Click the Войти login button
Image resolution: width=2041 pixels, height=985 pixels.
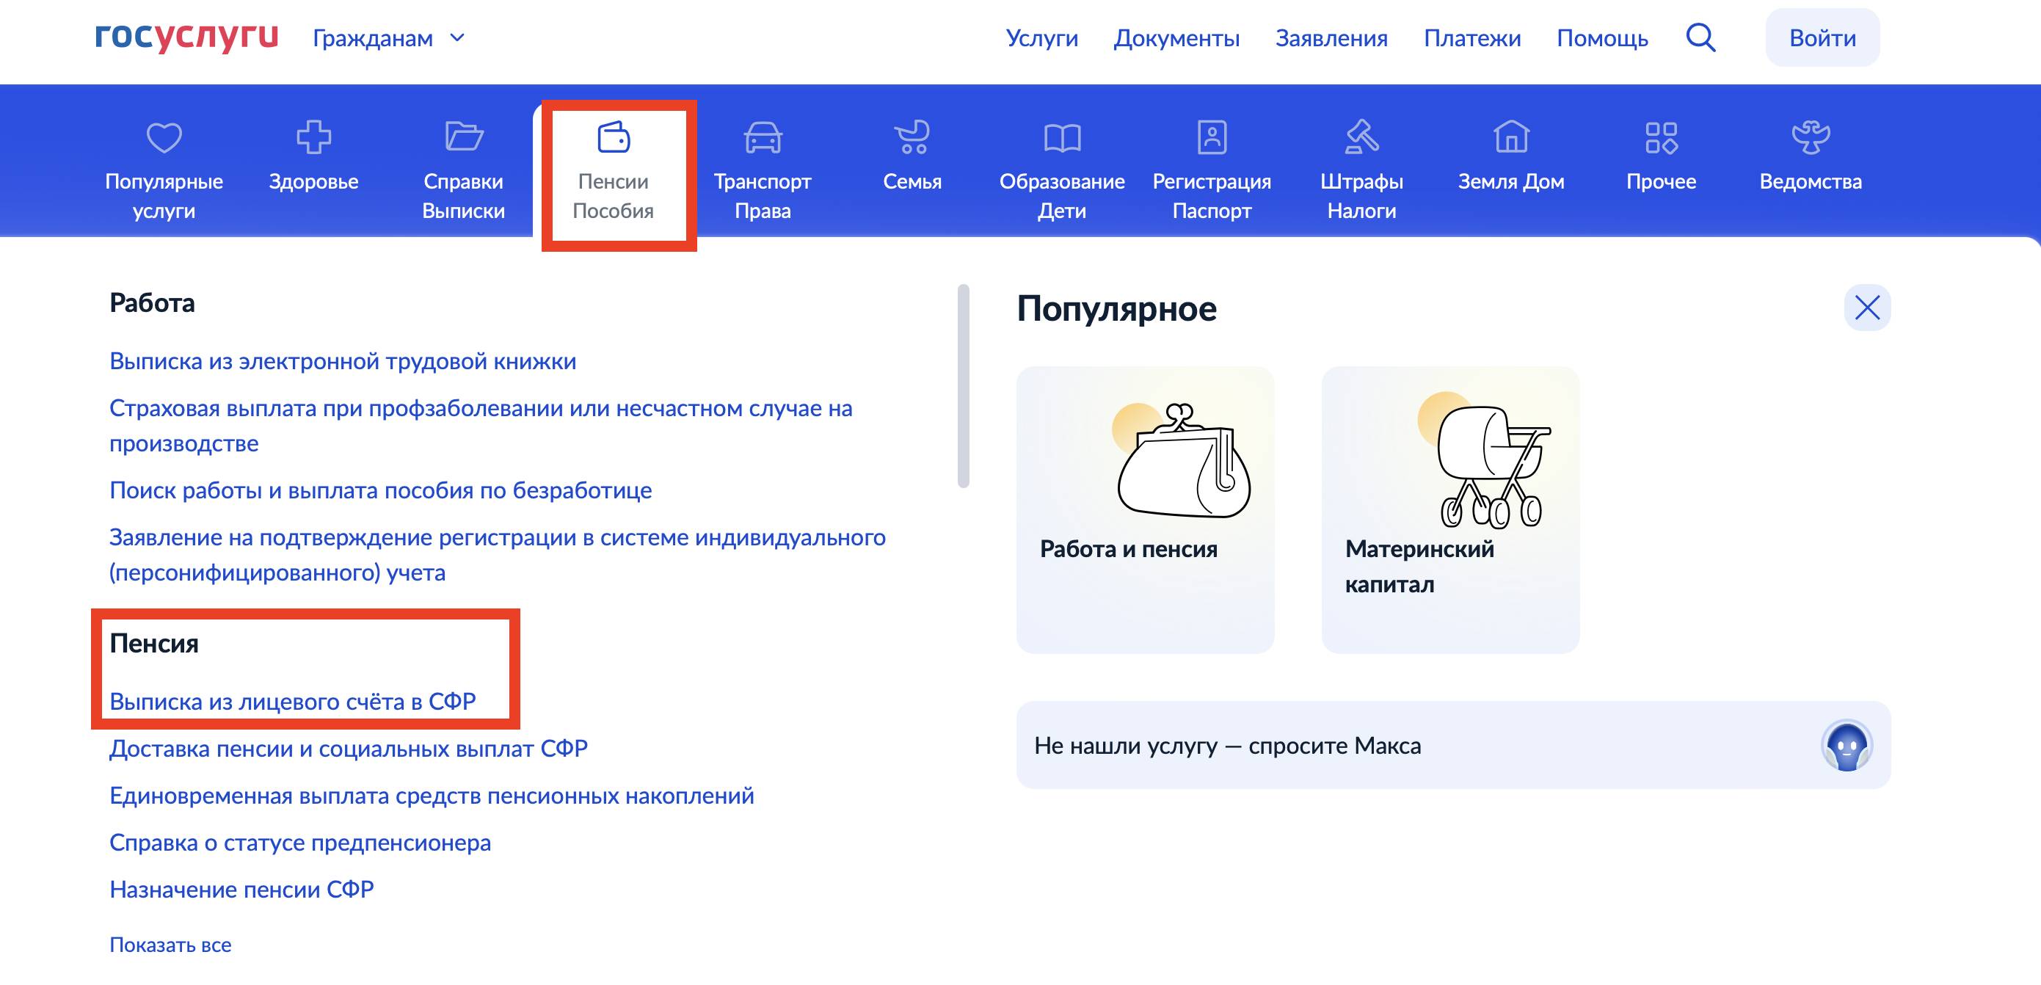pos(1822,37)
